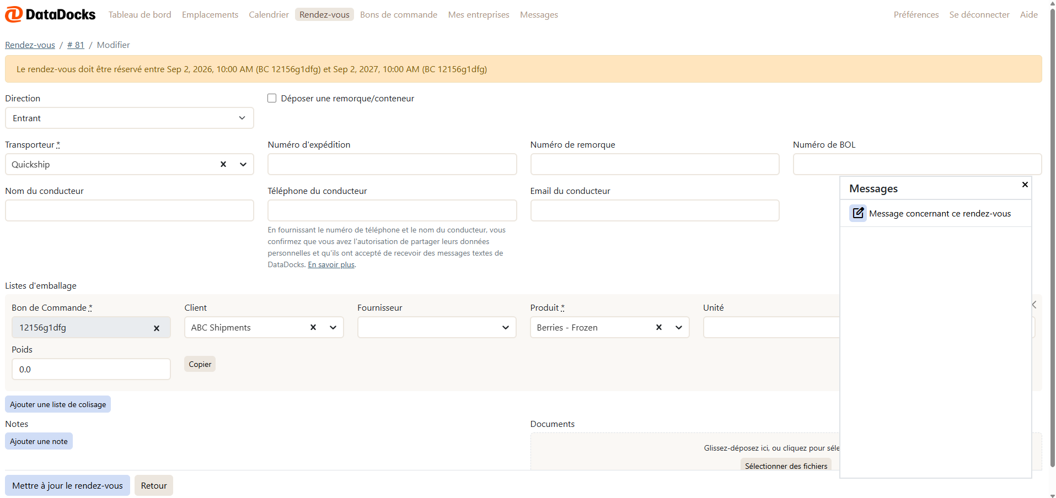
Task: Open breadcrumb link # 81
Action: pos(76,45)
